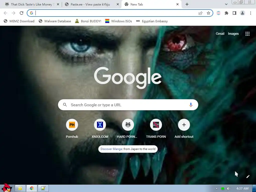This screenshot has width=256, height=192.
Task: Switch to Paste.ee View paste tab
Action: (x=90, y=4)
